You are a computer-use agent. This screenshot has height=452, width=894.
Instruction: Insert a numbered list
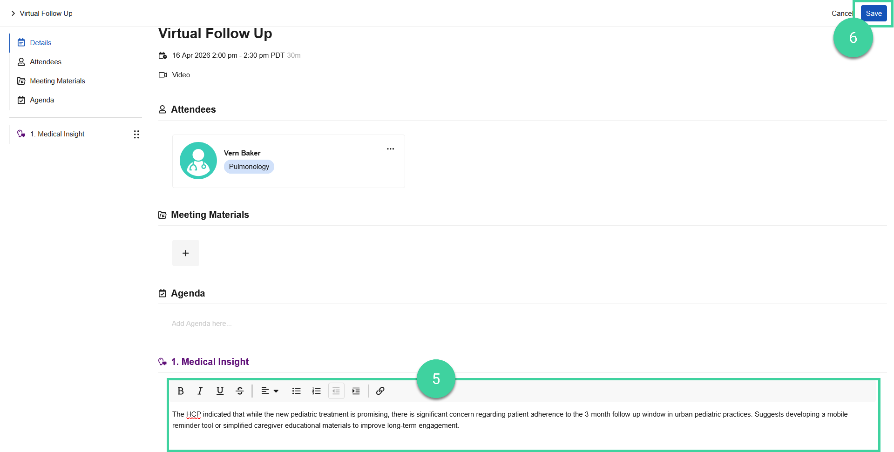pos(316,391)
